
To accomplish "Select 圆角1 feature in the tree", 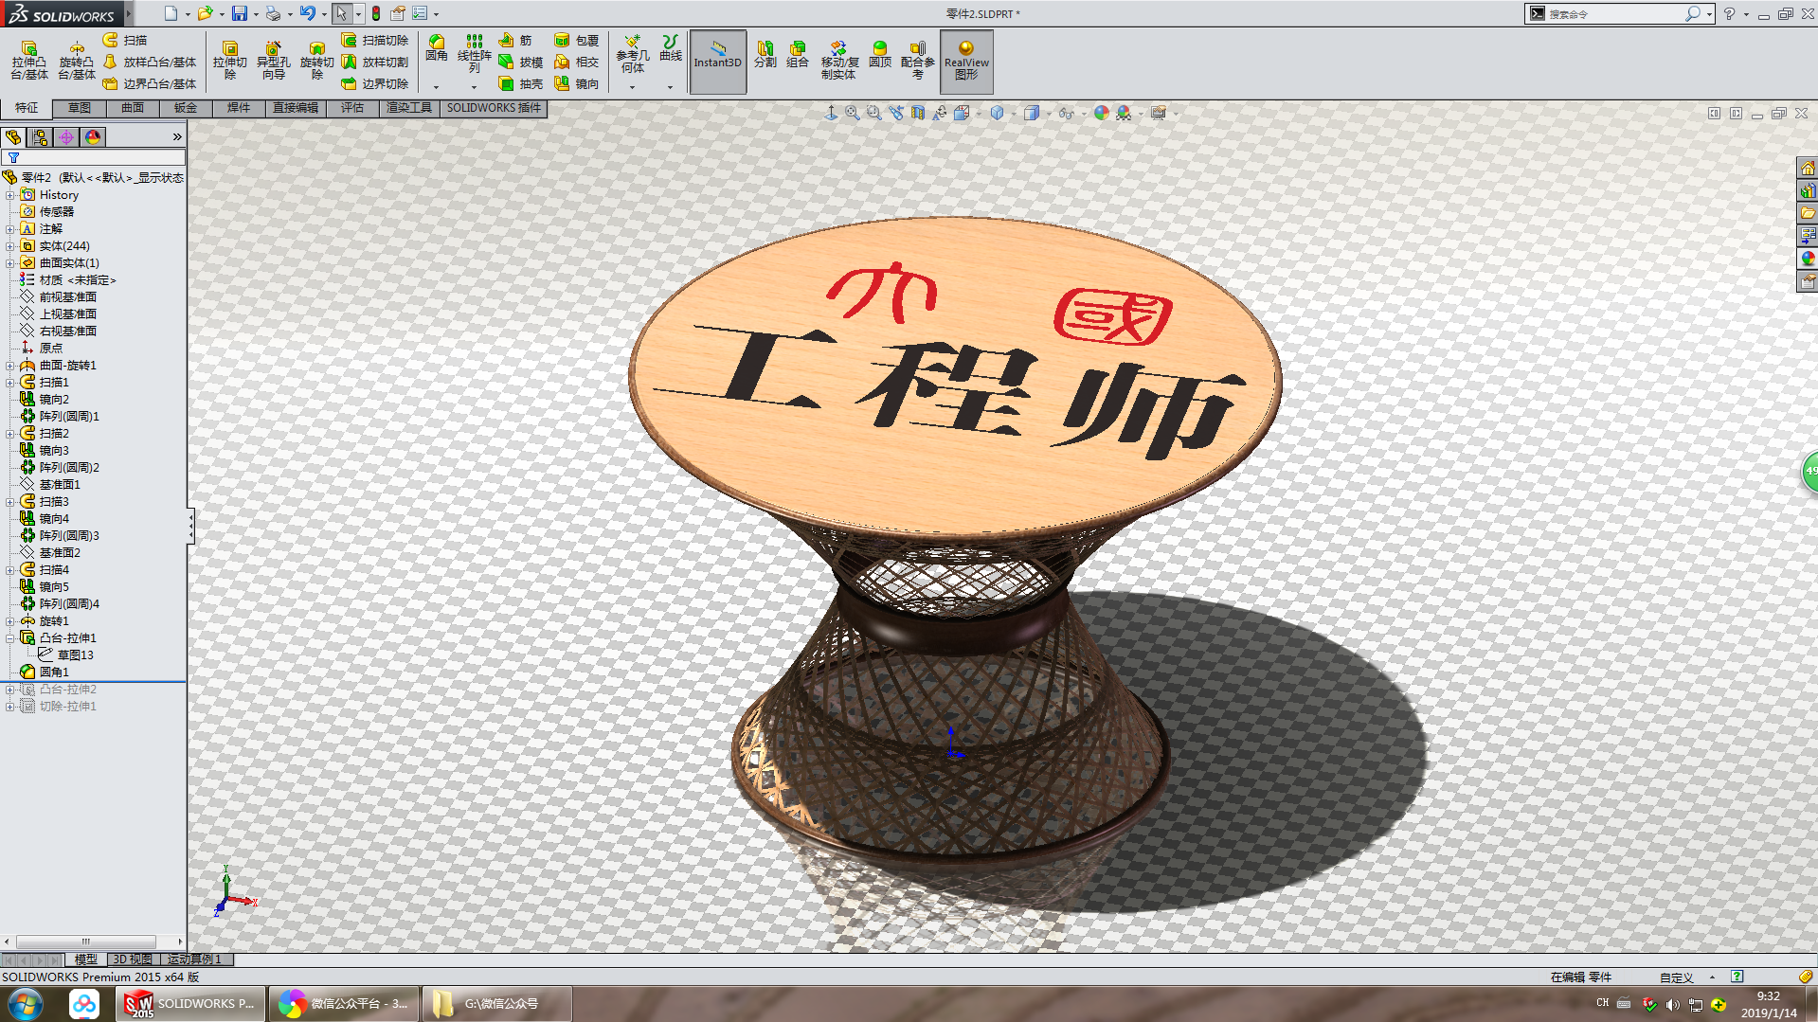I will point(54,672).
